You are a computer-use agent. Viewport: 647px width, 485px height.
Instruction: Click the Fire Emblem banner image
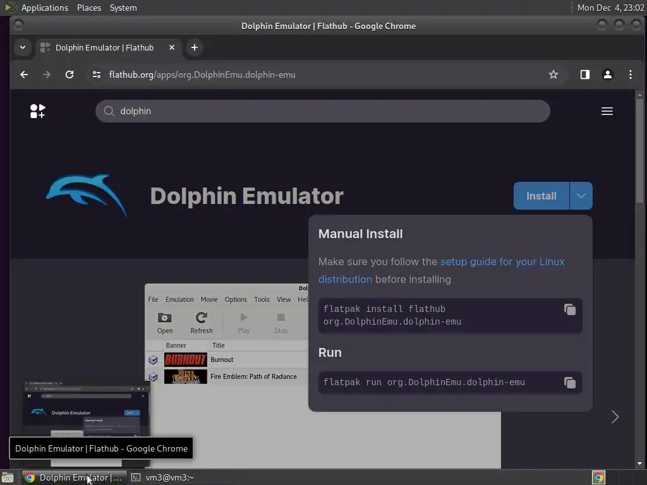pos(185,376)
